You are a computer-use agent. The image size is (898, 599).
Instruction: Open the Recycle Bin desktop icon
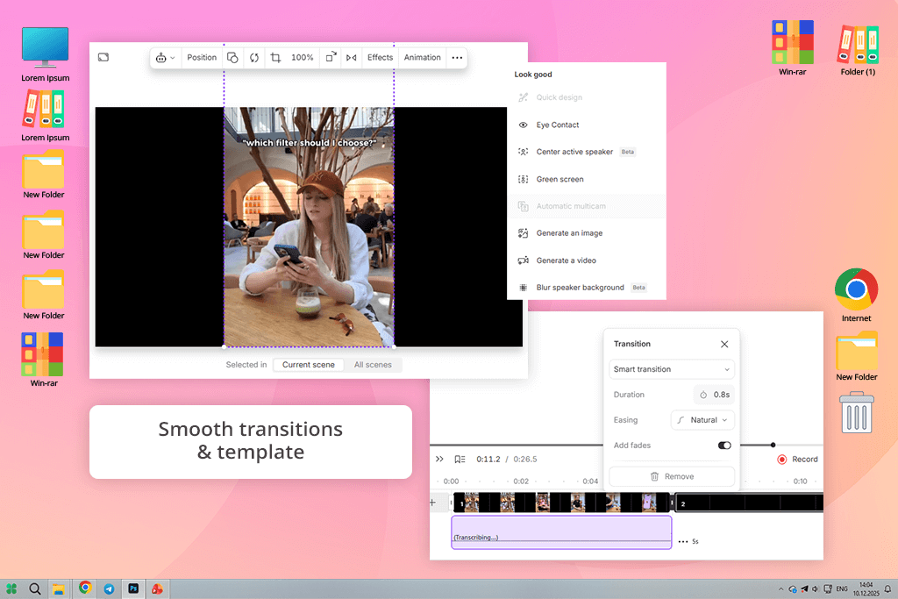[x=856, y=412]
